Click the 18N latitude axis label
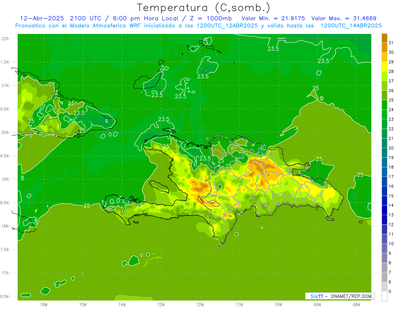 (5, 226)
